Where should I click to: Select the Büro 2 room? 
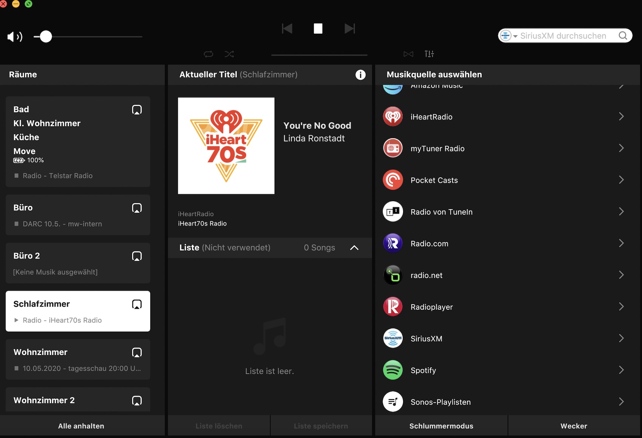(x=78, y=263)
